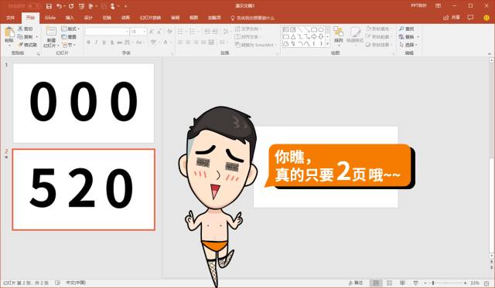Open the comments speech bubble icon

click(470, 18)
